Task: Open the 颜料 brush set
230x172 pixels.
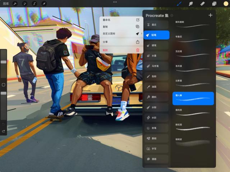Action: click(x=156, y=97)
